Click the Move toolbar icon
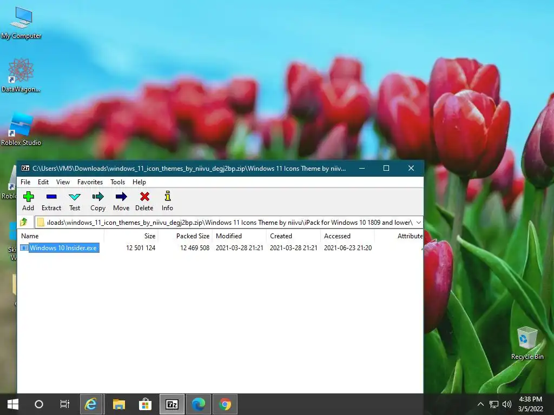Viewport: 554px width, 415px height. point(121,202)
